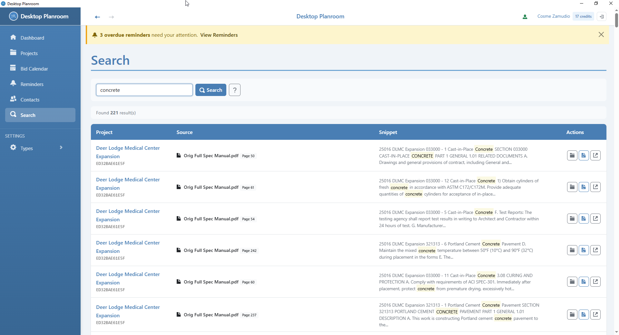Click the 17 credits badge
The width and height of the screenshot is (619, 335).
click(583, 16)
